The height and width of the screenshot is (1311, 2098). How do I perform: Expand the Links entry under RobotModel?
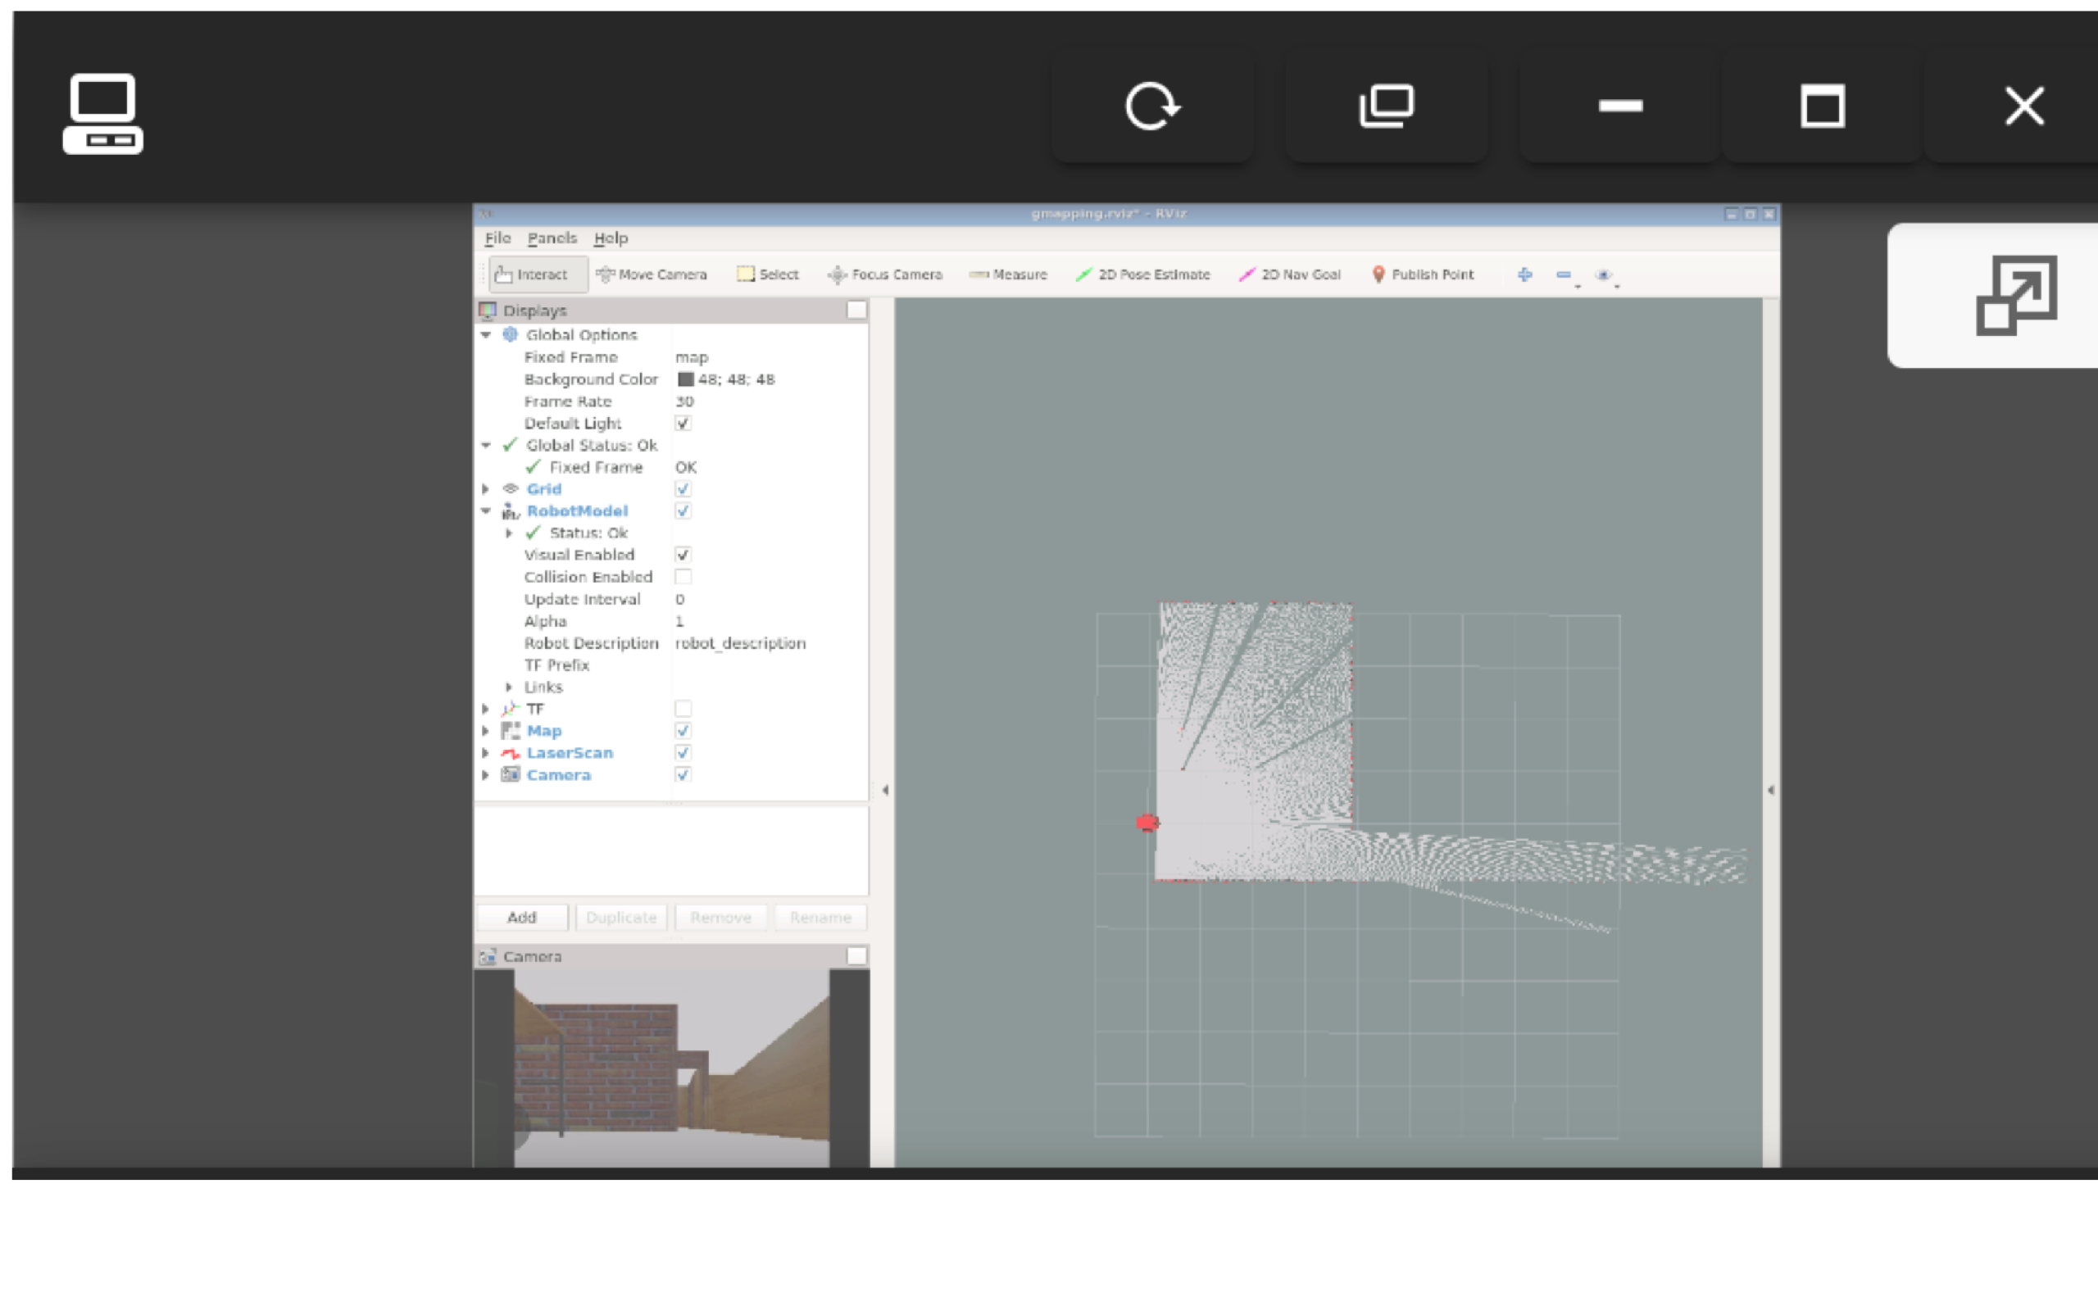click(509, 687)
